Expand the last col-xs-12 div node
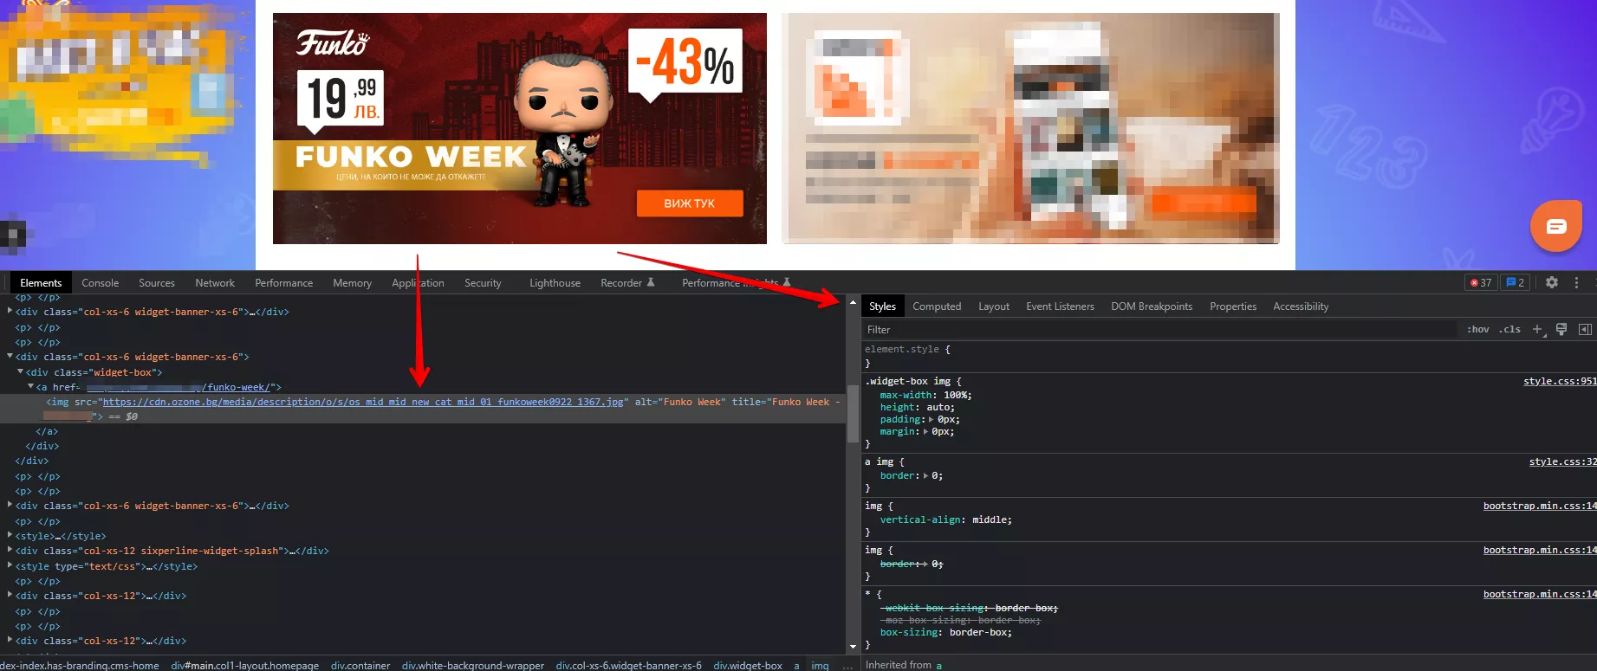 (x=10, y=640)
